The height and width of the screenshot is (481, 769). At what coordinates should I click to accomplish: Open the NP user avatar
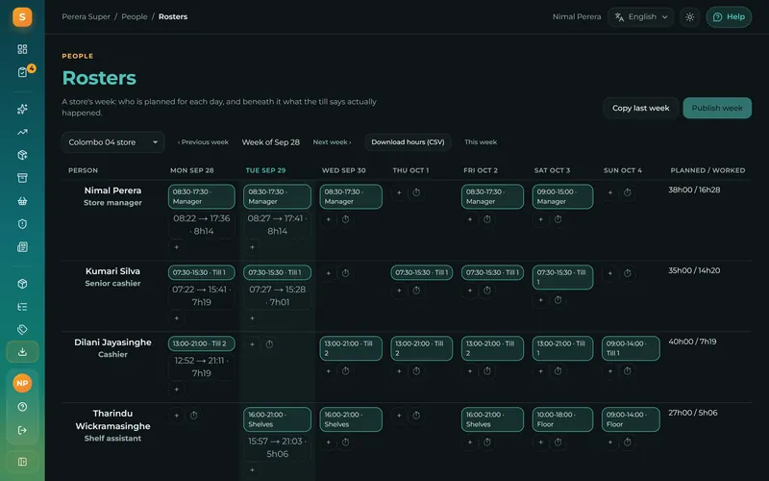click(22, 383)
